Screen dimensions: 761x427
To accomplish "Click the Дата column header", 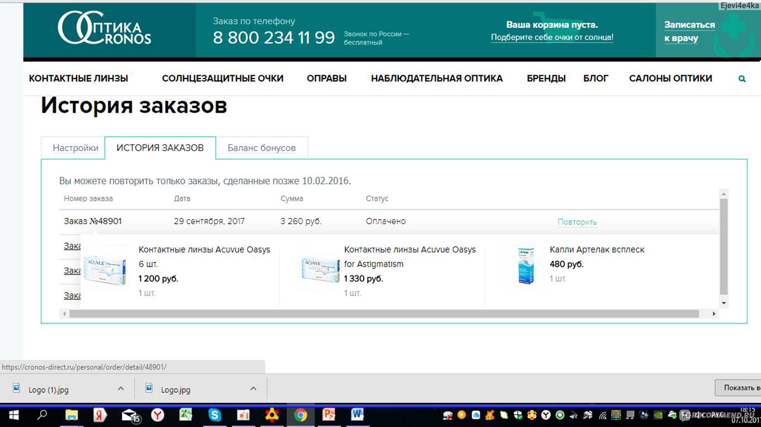I will [182, 198].
